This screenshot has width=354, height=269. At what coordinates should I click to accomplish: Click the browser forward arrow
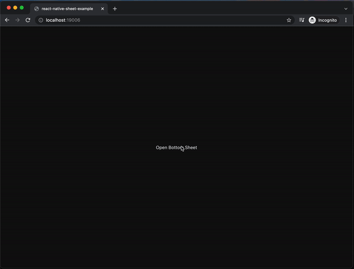pos(17,20)
